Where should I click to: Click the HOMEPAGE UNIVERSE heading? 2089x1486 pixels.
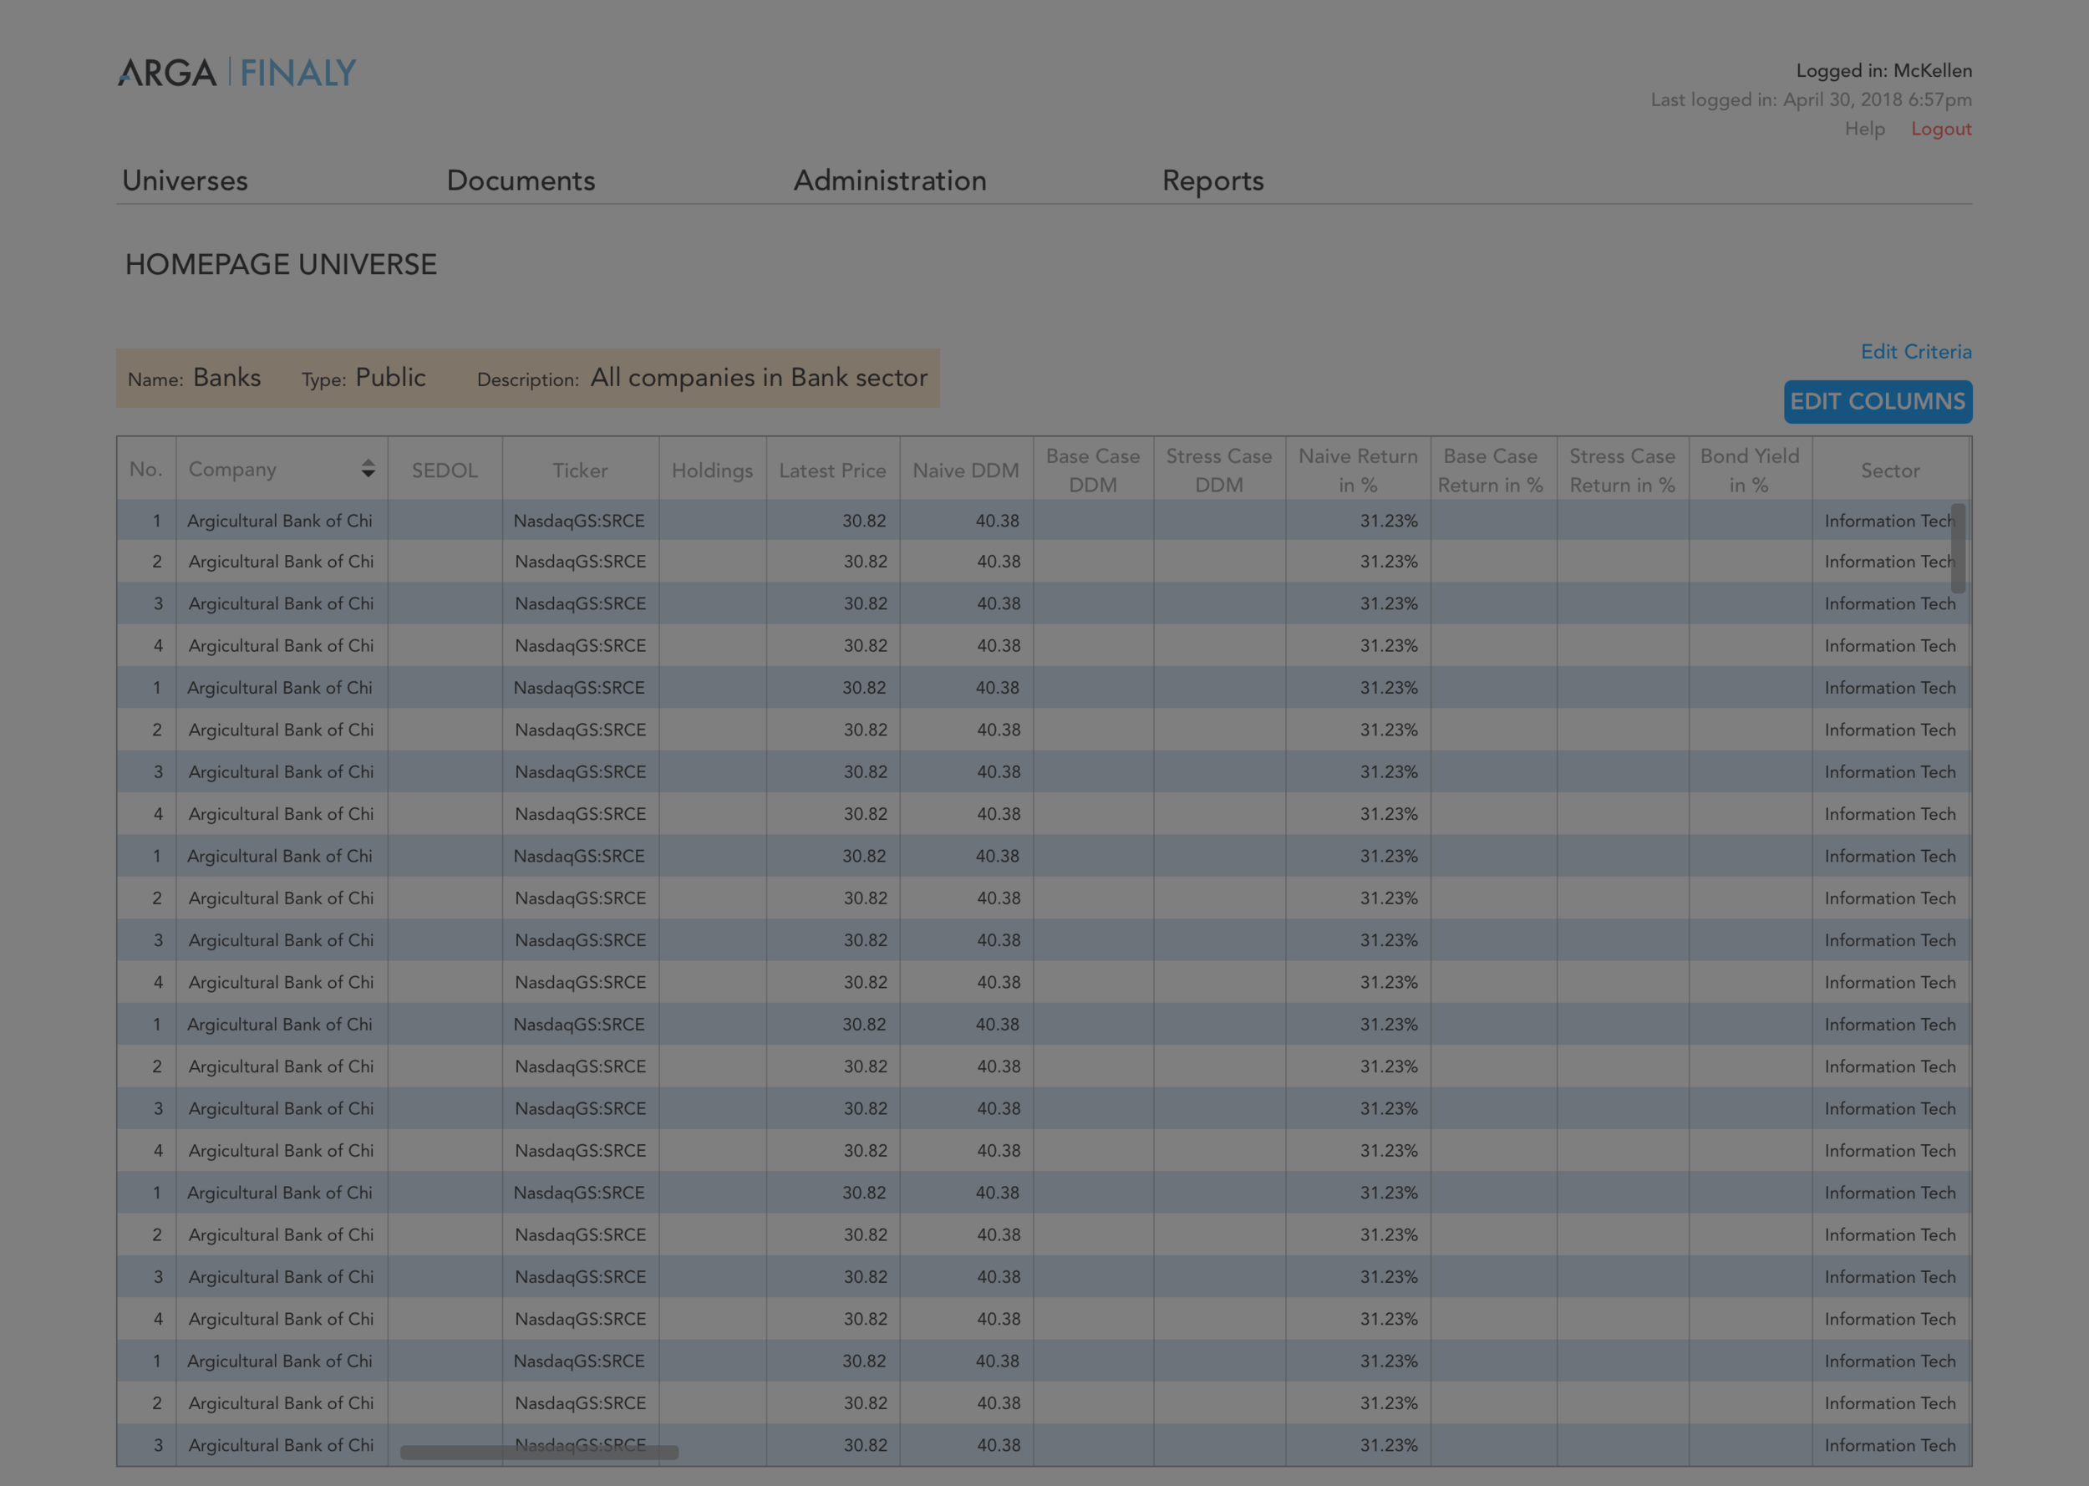point(281,264)
